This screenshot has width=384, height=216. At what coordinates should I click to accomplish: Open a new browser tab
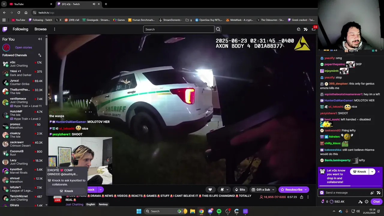click(106, 4)
